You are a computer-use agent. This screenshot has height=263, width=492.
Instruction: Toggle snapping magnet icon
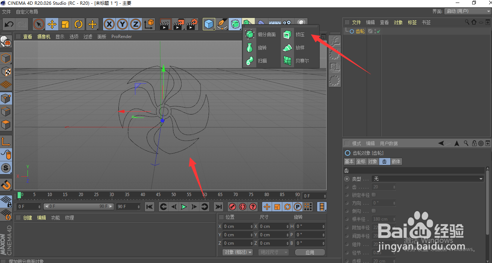[6, 184]
